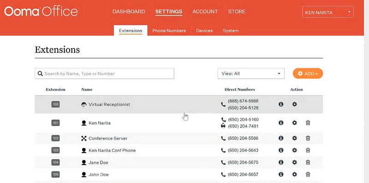
Task: Click the Direct Numbers column header
Action: (x=239, y=89)
